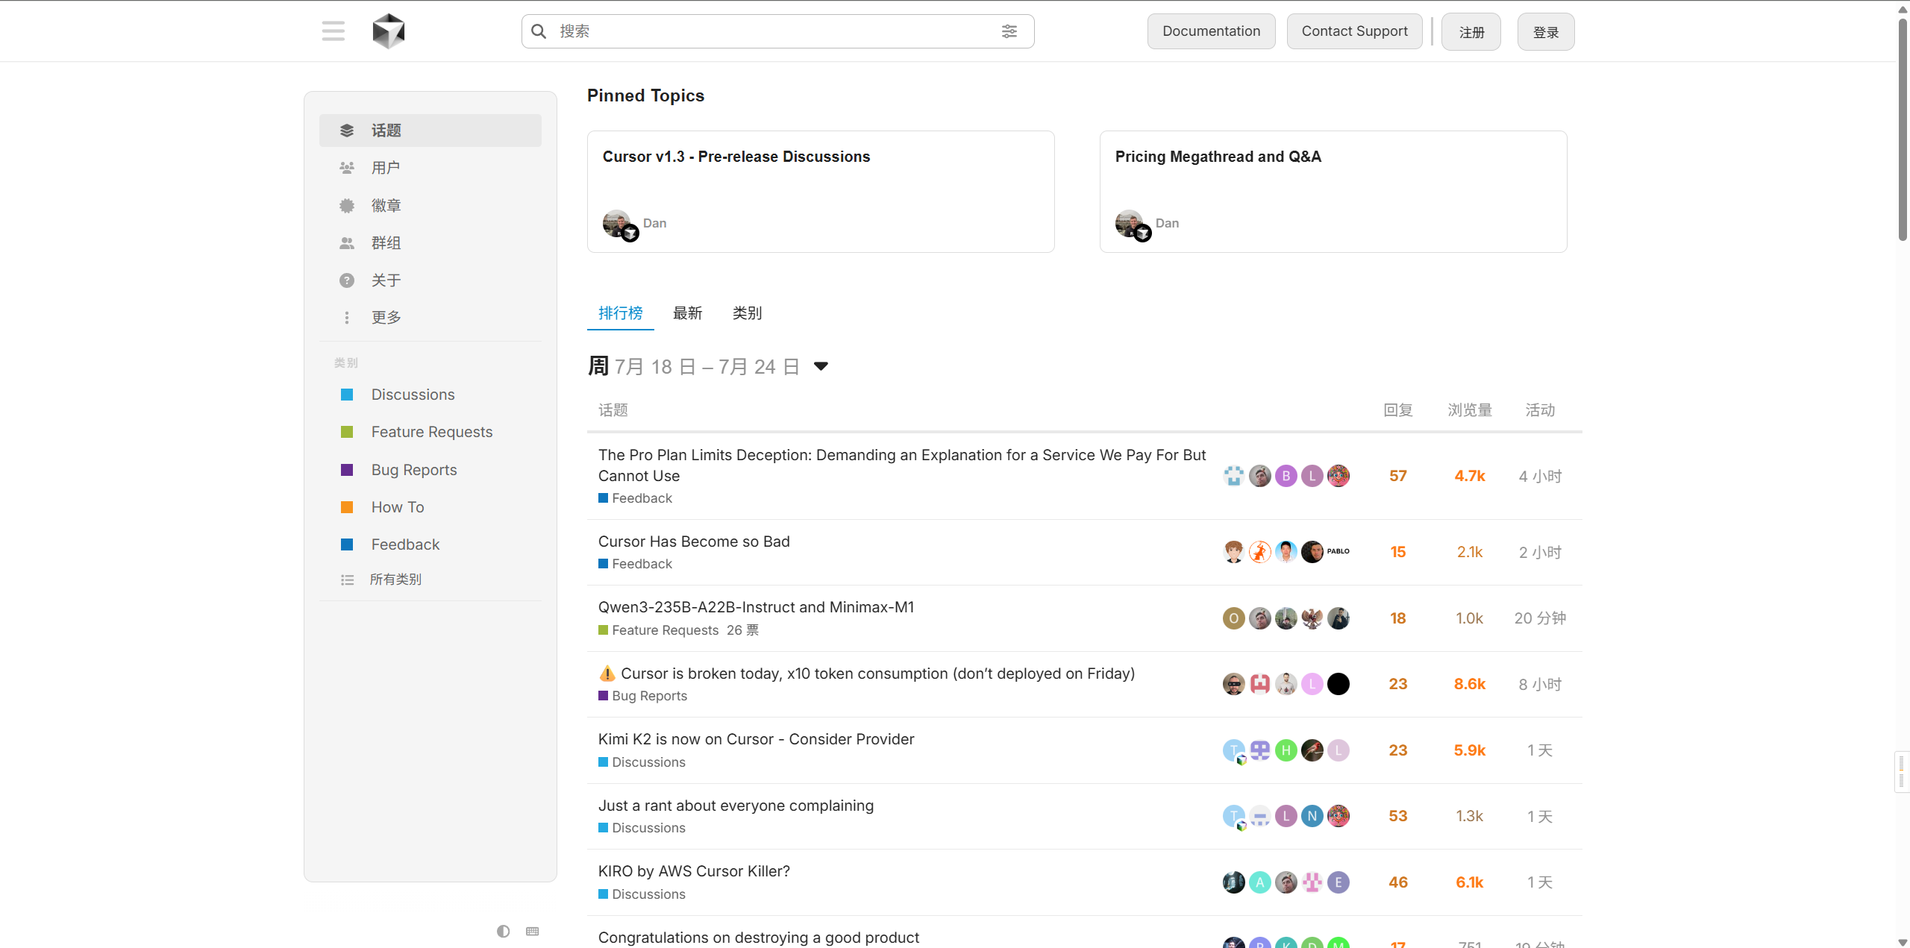Focus the 搜索 search field
The height and width of the screenshot is (948, 1910).
(777, 31)
